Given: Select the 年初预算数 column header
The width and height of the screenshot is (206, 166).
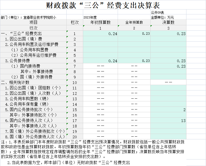Looking at the screenshot, I should (100, 22).
